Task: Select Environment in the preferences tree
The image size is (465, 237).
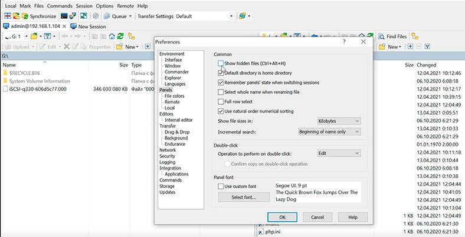Action: (x=172, y=54)
